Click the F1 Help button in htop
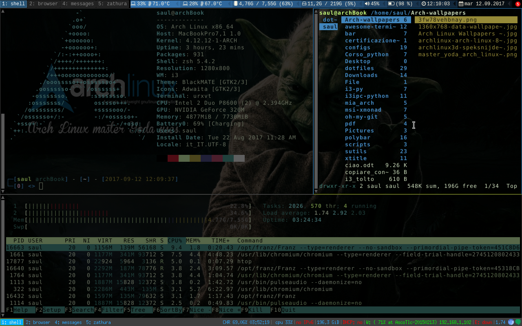522x326 pixels. 20,310
